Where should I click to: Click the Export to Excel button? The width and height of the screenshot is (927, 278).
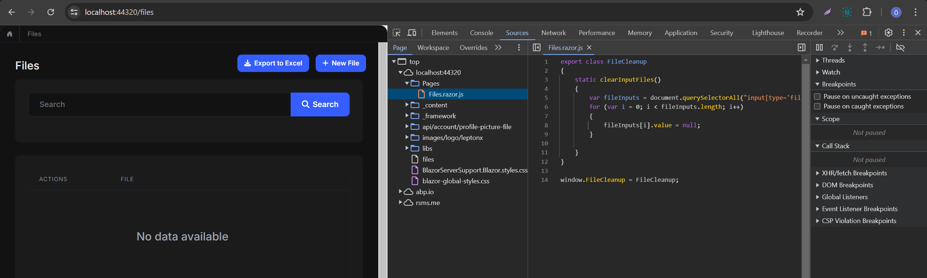pyautogui.click(x=273, y=63)
